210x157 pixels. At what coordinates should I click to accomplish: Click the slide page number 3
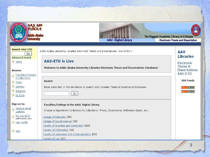tap(191, 145)
